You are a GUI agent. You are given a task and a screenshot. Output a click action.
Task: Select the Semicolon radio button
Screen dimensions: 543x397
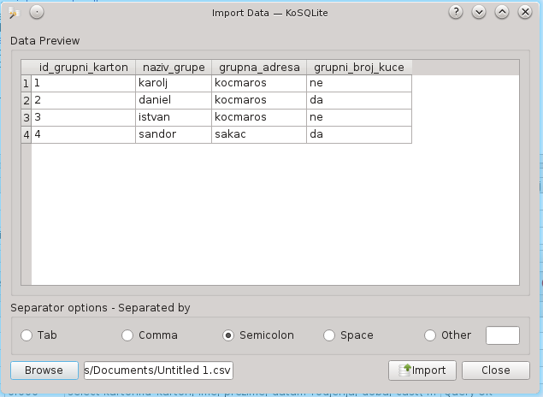pos(228,335)
